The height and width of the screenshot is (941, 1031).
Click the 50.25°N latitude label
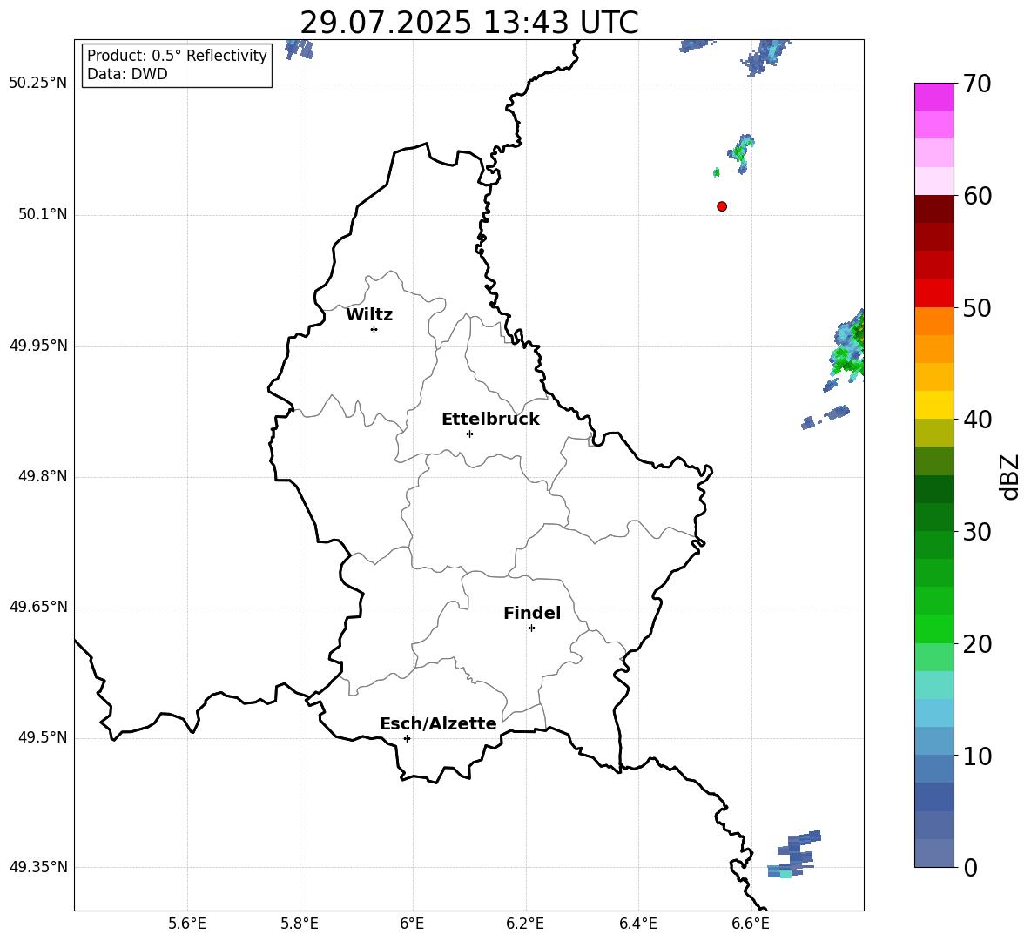(x=38, y=84)
